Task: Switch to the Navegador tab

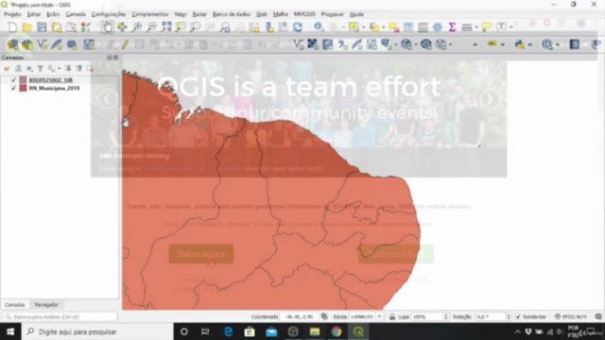Action: click(x=46, y=304)
